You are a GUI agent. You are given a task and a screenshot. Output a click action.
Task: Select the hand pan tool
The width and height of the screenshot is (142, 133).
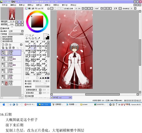coord(36,38)
